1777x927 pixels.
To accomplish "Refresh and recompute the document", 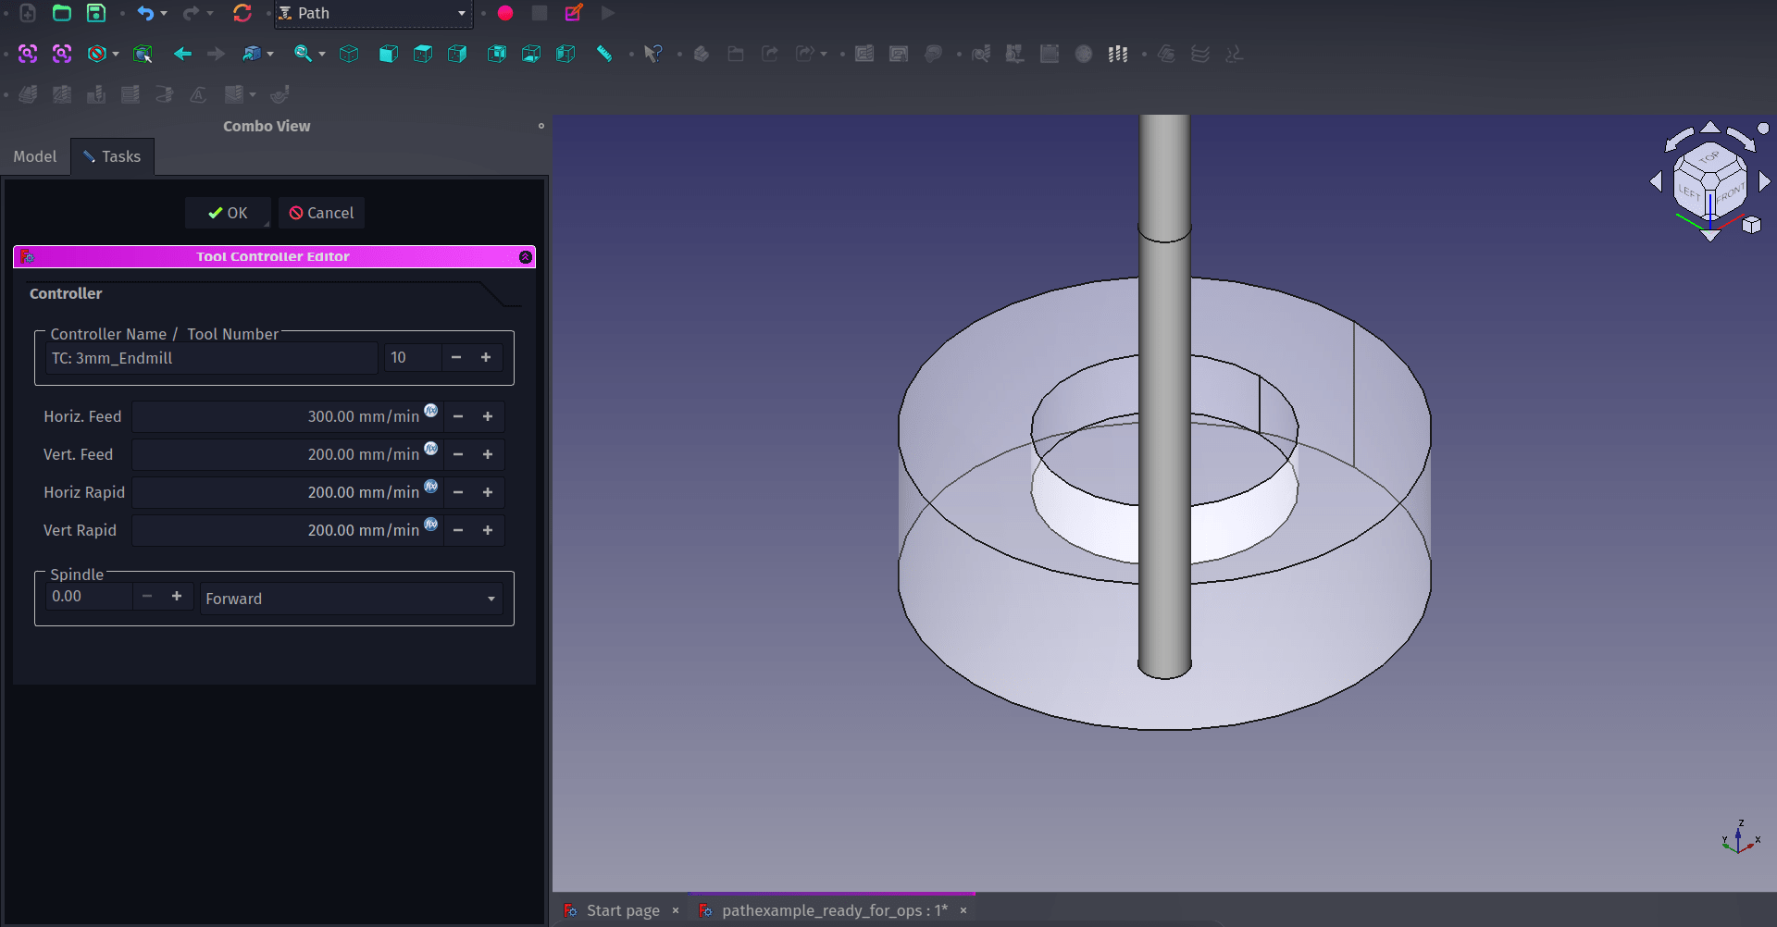I will click(242, 13).
